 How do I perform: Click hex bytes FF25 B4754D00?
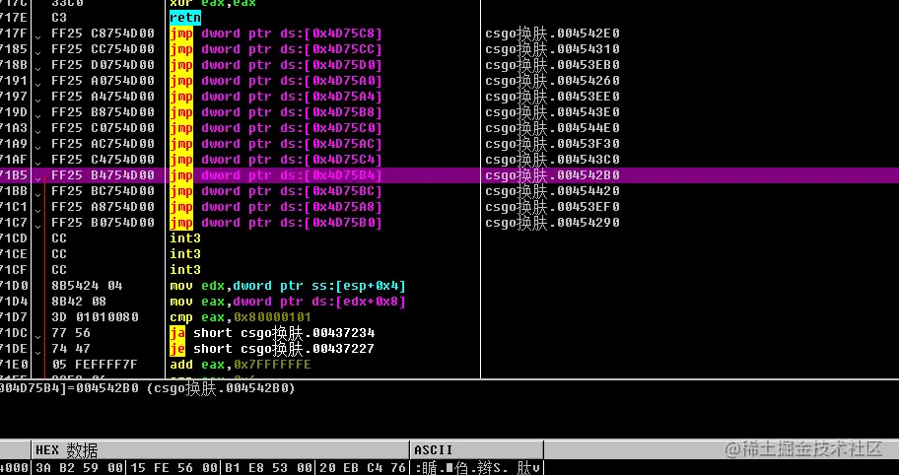click(x=103, y=175)
